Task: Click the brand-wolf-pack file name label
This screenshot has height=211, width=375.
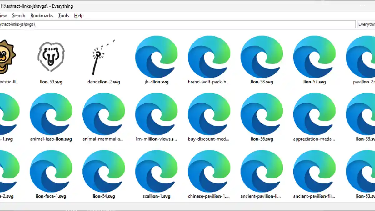Action: click(x=209, y=82)
